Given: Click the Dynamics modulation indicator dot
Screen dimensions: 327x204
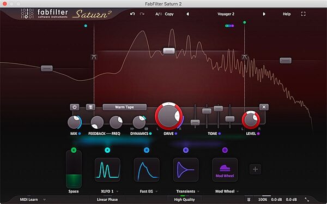Looking at the screenshot, I should (150, 134).
